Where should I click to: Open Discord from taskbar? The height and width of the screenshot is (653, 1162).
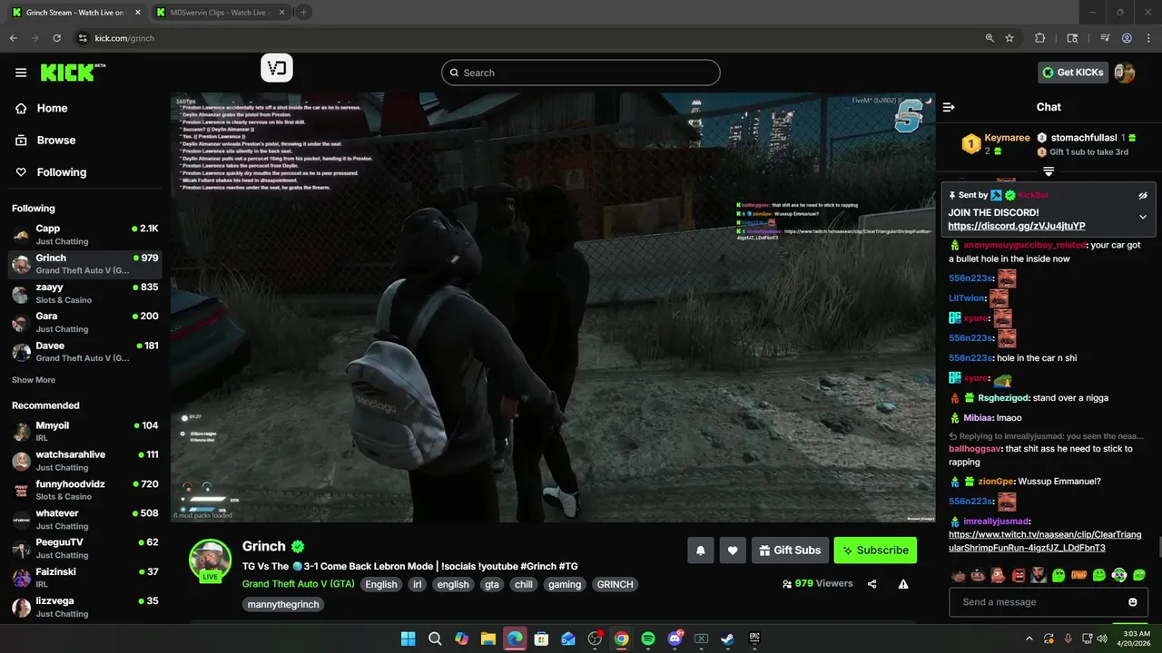click(x=675, y=638)
